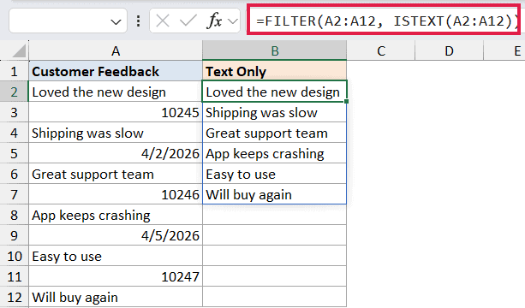Select row 6 header
This screenshot has width=525, height=308.
(x=14, y=174)
